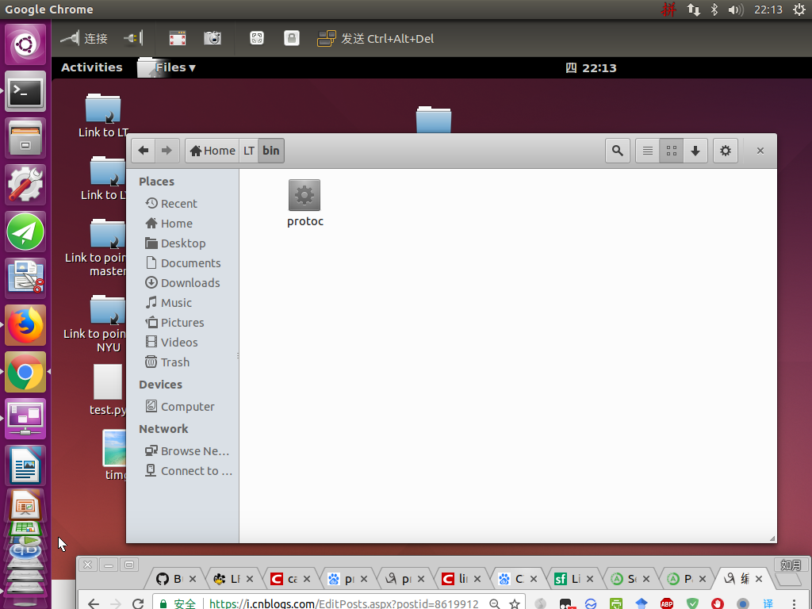This screenshot has width=812, height=609.
Task: Click the red-framed fullscreen toolbar icon
Action: click(x=177, y=38)
